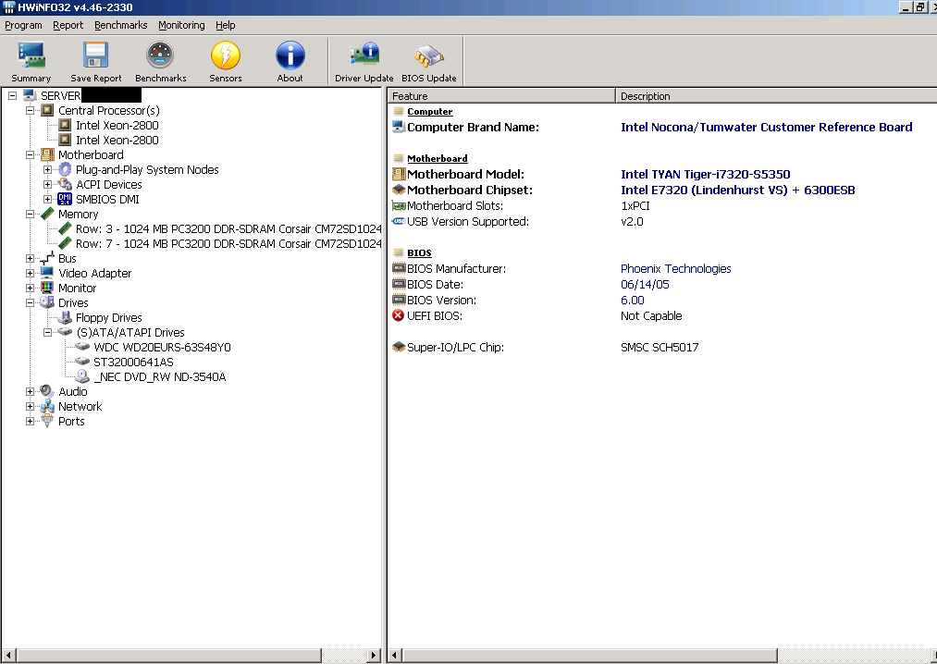The height and width of the screenshot is (664, 937).
Task: Expand the Video Adapter node
Action: click(30, 273)
